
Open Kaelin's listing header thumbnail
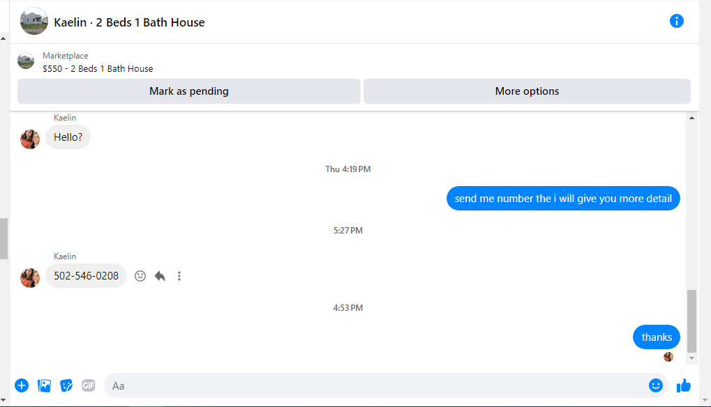[x=34, y=22]
